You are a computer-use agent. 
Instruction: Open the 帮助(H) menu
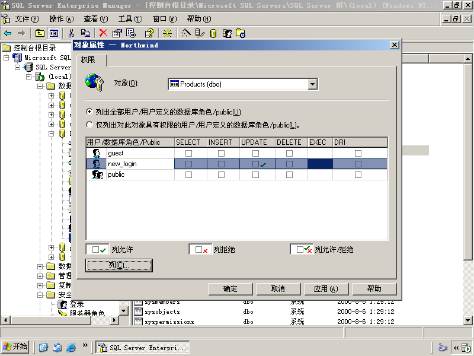[x=199, y=19]
